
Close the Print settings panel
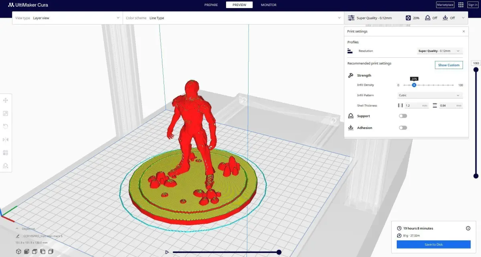(x=464, y=31)
